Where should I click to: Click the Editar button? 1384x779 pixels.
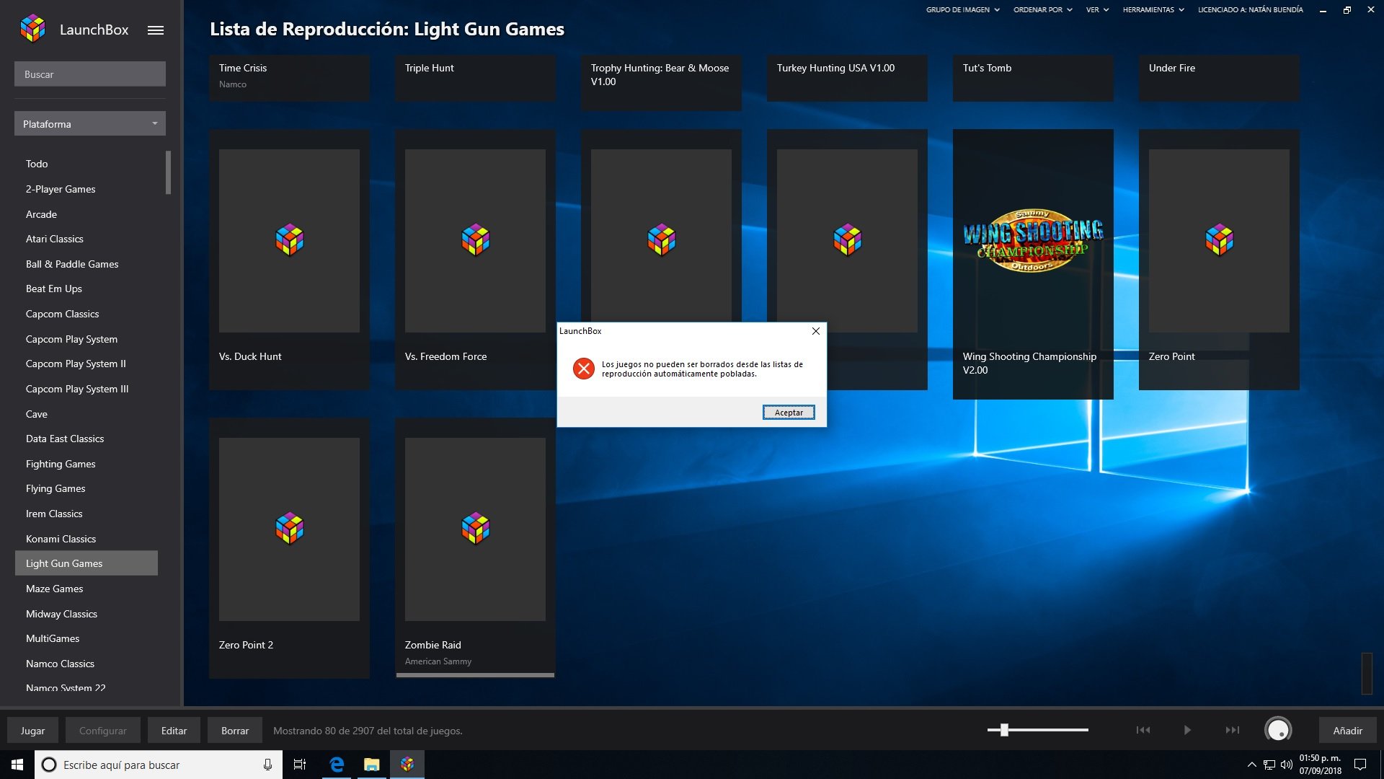coord(174,730)
